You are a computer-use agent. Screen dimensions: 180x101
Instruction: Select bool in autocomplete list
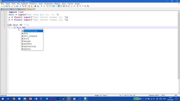click(x=32, y=39)
